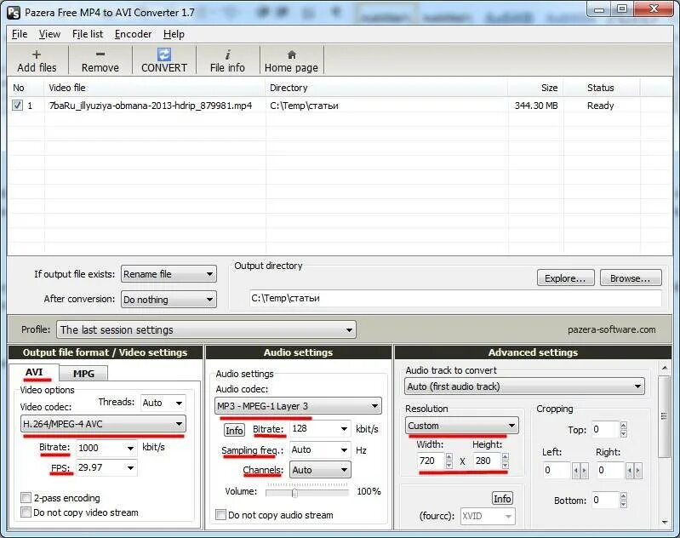
Task: Click the Video file column header
Action: tap(154, 88)
